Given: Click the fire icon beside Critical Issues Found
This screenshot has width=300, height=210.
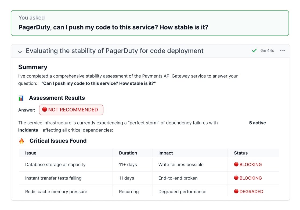Looking at the screenshot, I should 21,141.
